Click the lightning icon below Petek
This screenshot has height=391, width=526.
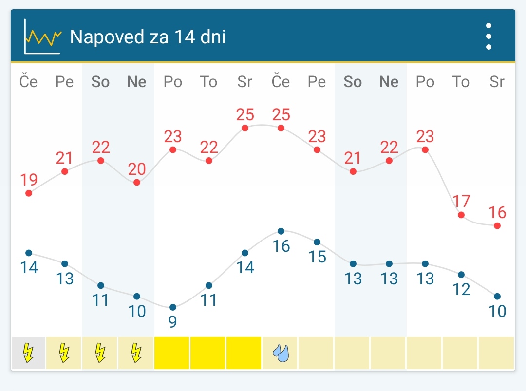coord(64,353)
